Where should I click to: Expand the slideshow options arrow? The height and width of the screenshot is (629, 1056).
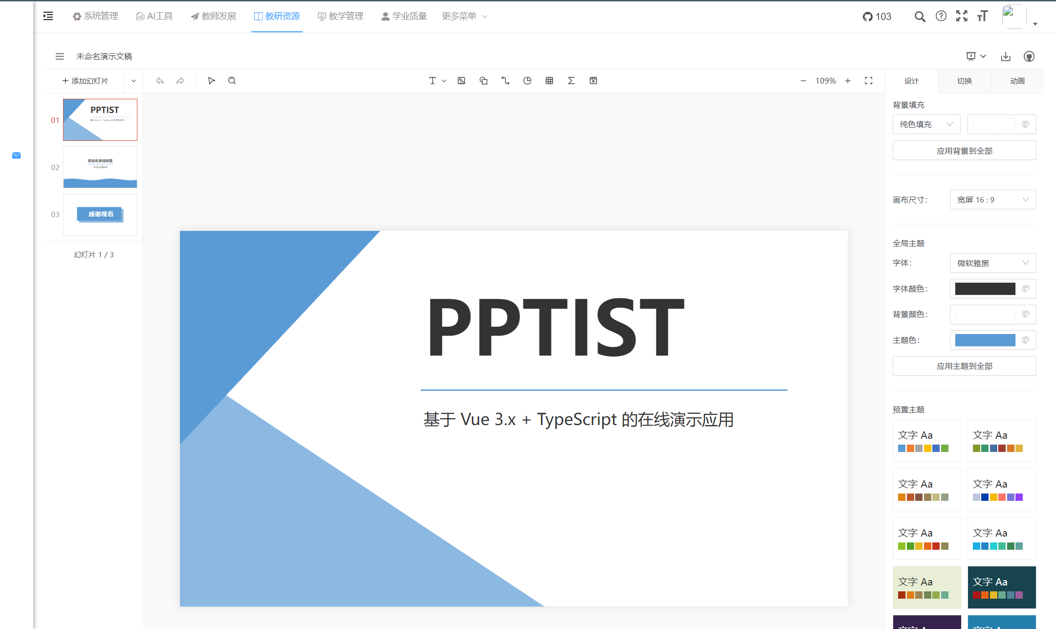point(983,56)
